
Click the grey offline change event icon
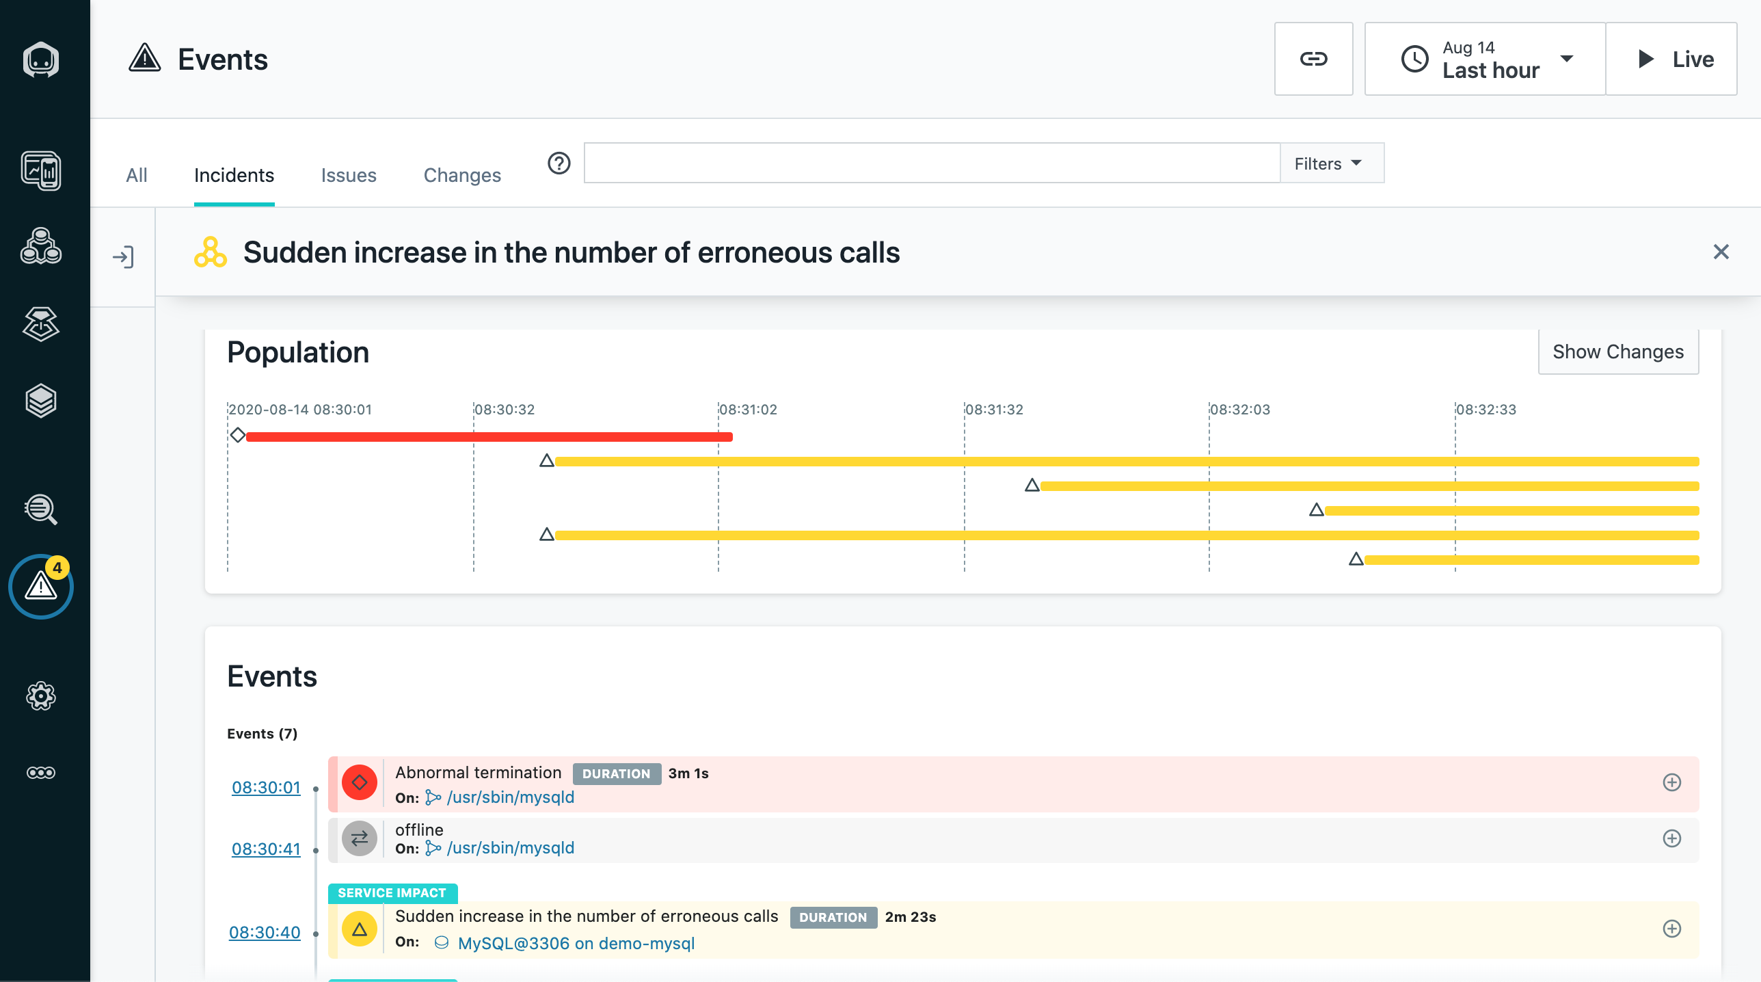point(360,838)
